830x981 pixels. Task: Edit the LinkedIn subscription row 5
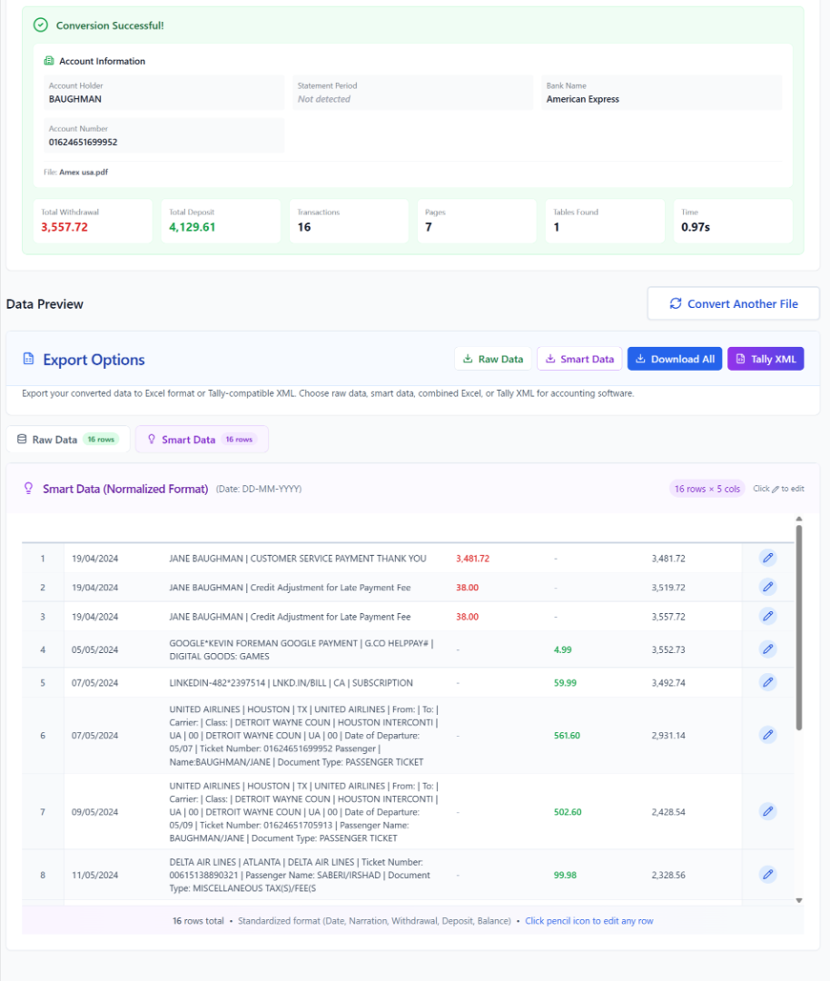[767, 683]
